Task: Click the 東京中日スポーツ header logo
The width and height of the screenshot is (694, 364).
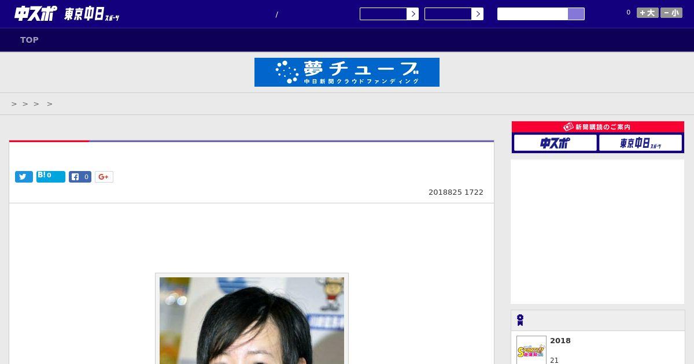Action: click(x=92, y=14)
